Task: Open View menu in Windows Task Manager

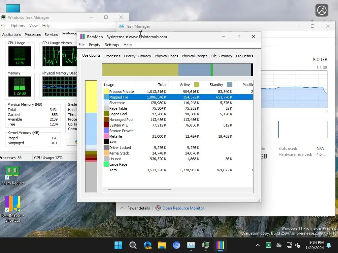Action: (33, 26)
